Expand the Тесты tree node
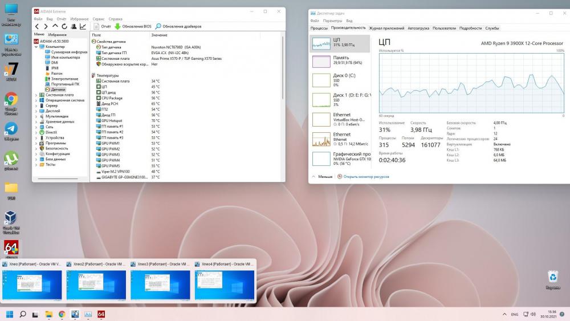Screen dimensions: 570x321 coord(36,165)
